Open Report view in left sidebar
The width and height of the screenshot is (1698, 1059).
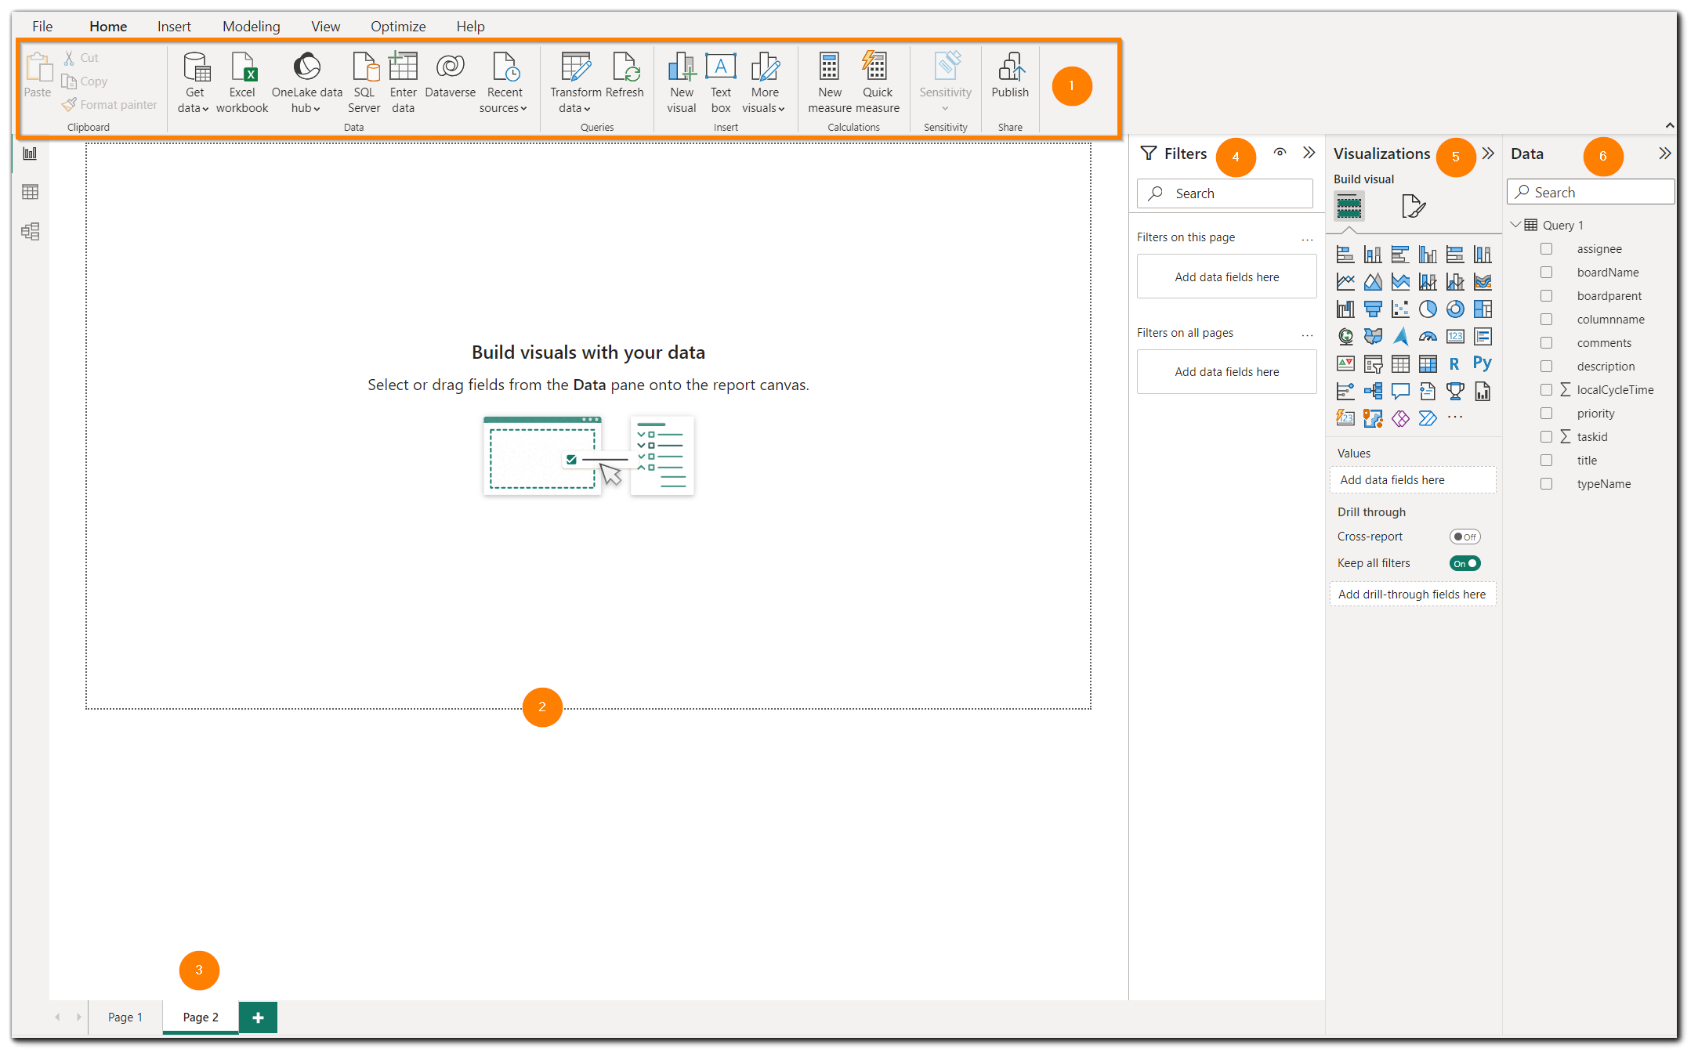(30, 154)
